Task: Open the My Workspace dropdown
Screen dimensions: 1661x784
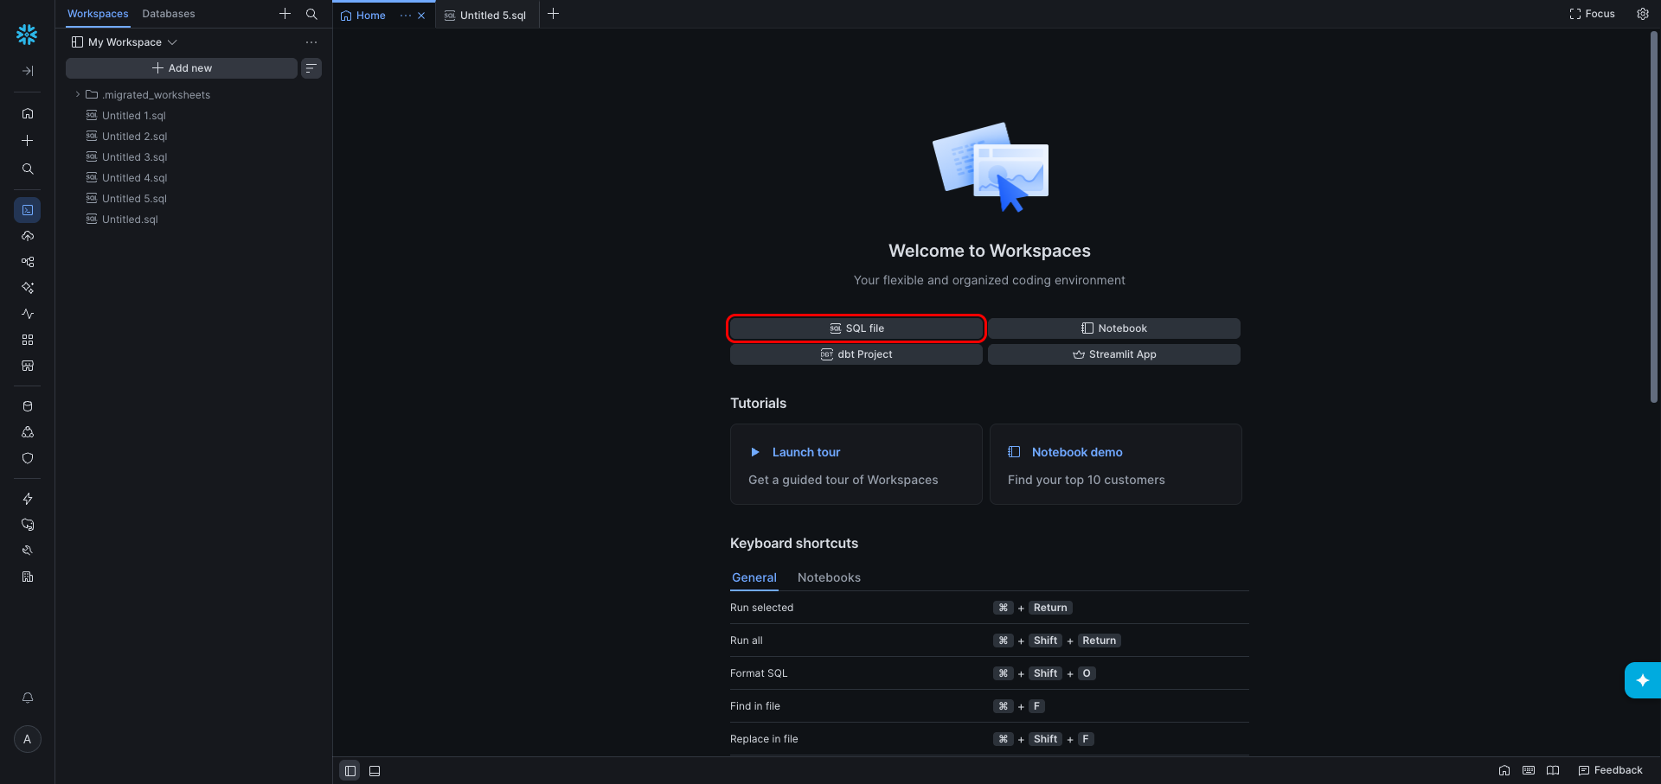Action: pos(125,42)
